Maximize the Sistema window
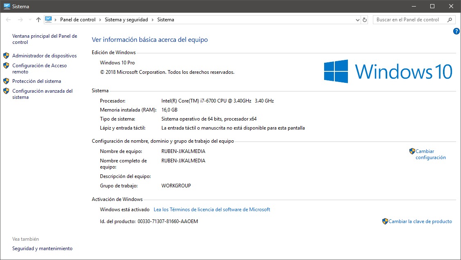The height and width of the screenshot is (260, 461). [432, 6]
